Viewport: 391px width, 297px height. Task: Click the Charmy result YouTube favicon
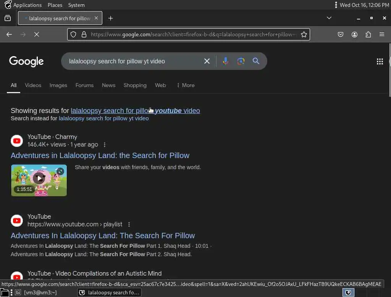point(17,141)
